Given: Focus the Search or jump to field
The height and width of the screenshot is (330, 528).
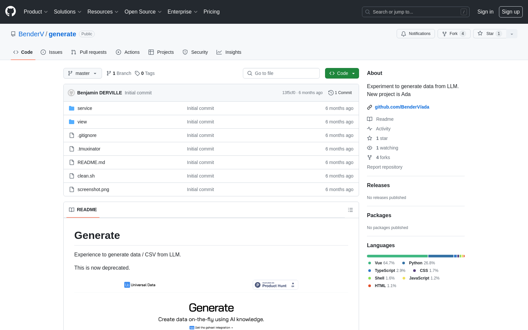Looking at the screenshot, I should (416, 12).
